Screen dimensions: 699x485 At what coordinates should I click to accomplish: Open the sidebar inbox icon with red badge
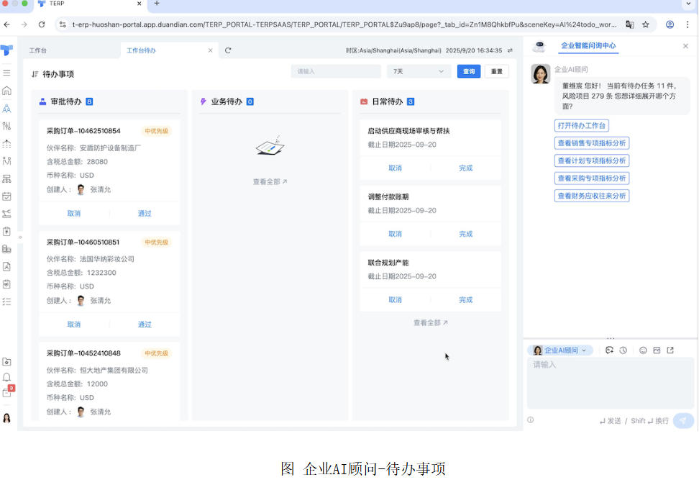point(7,393)
